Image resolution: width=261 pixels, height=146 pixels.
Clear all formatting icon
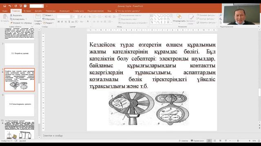click(x=90, y=17)
